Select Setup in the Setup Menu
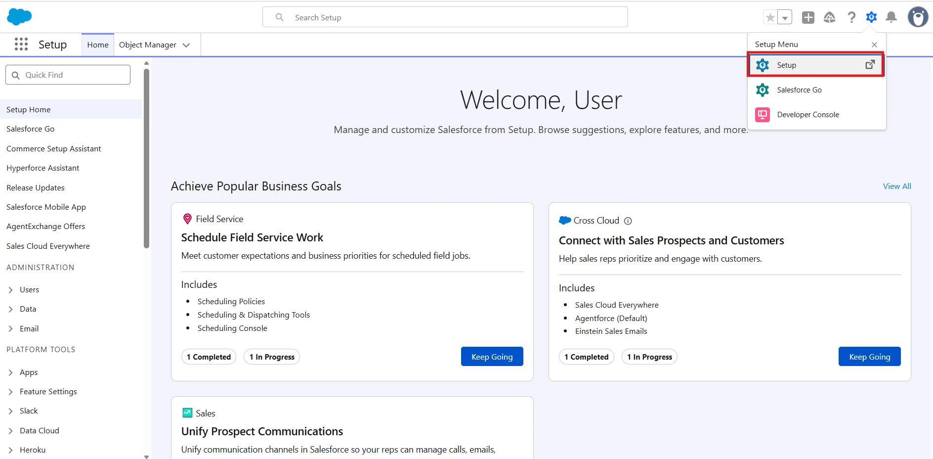 pos(816,65)
